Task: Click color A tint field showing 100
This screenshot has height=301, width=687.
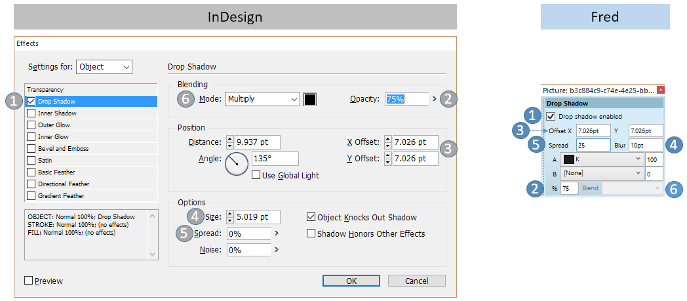Action: (654, 159)
